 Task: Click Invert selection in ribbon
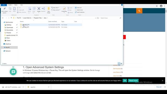pyautogui.click(x=80, y=12)
